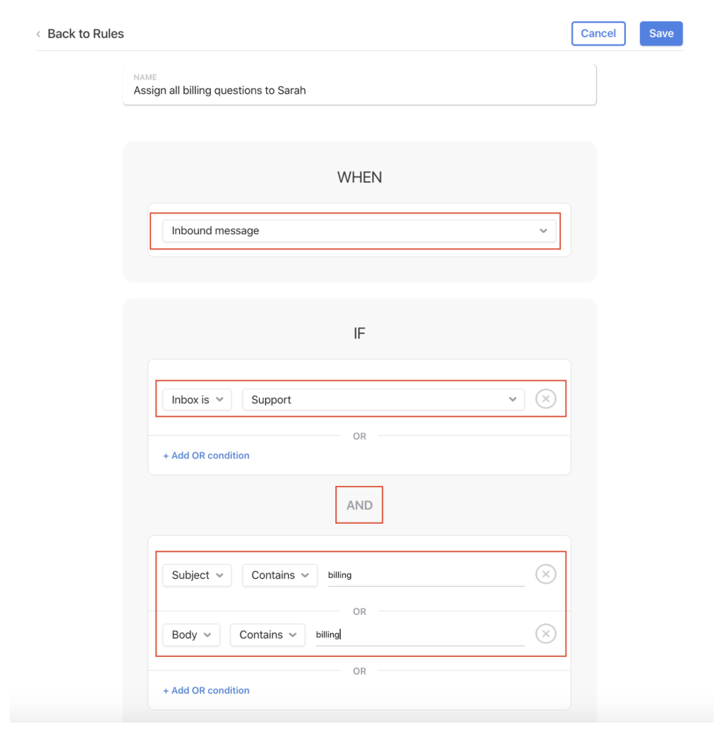Open the Body field dropdown

click(191, 634)
